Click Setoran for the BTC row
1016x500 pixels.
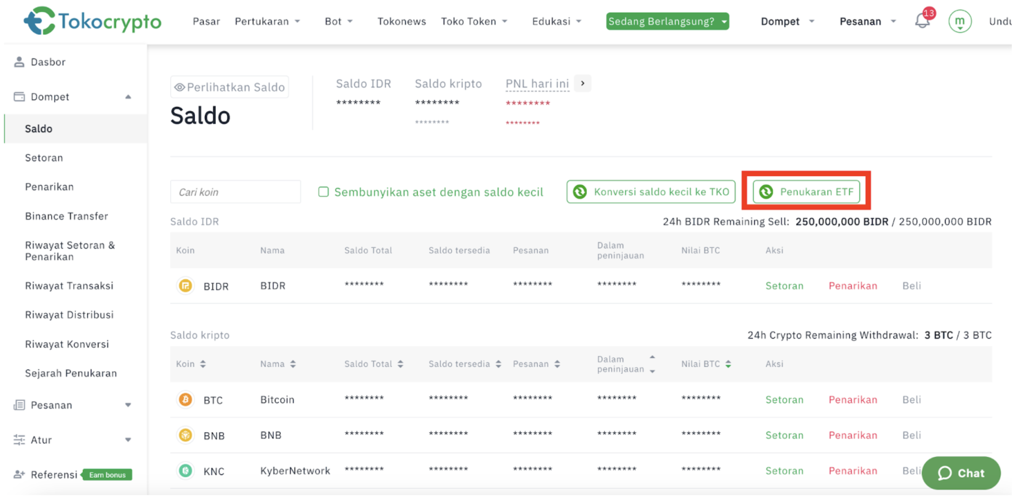784,400
